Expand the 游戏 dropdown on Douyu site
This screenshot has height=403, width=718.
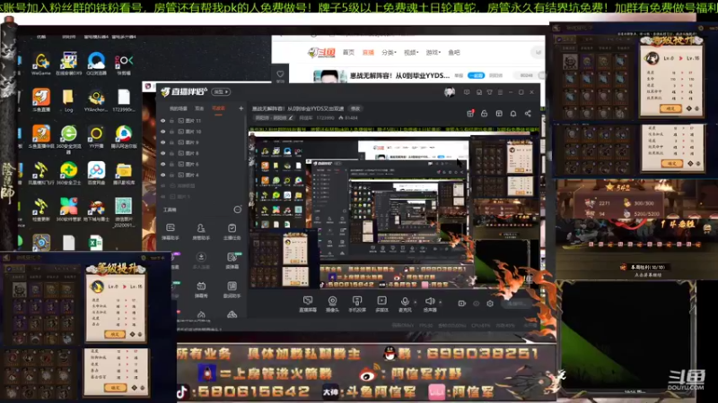(433, 53)
